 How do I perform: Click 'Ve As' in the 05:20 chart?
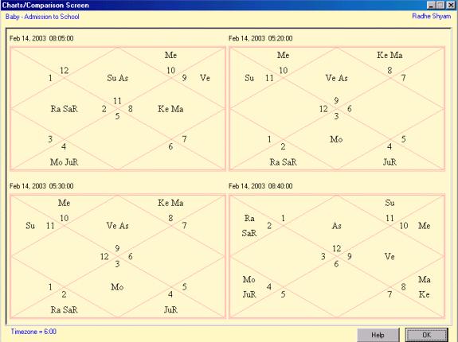pos(336,78)
